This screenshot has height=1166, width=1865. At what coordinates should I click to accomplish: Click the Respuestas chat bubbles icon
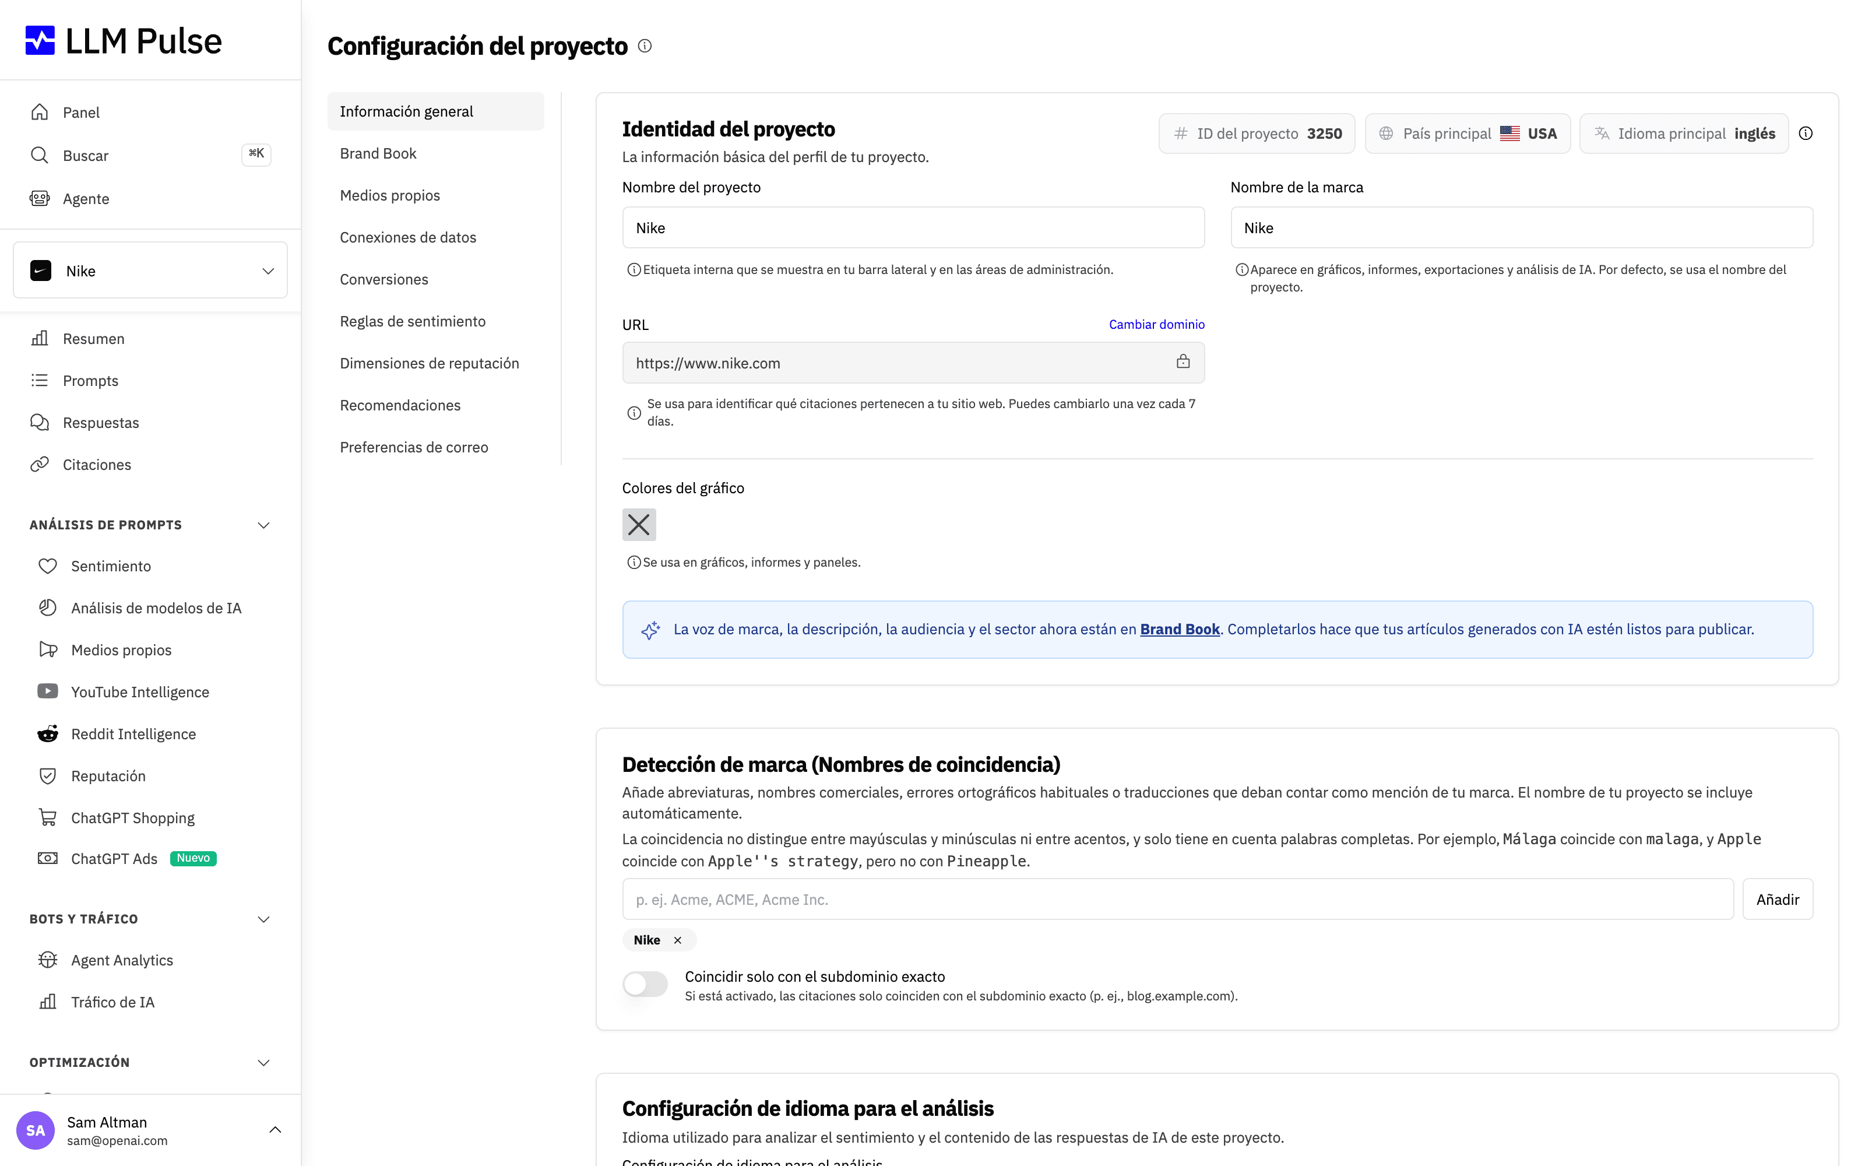point(39,422)
